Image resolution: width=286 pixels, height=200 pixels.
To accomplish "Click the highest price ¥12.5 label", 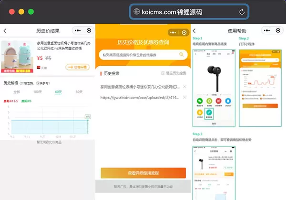I will 11,101.
